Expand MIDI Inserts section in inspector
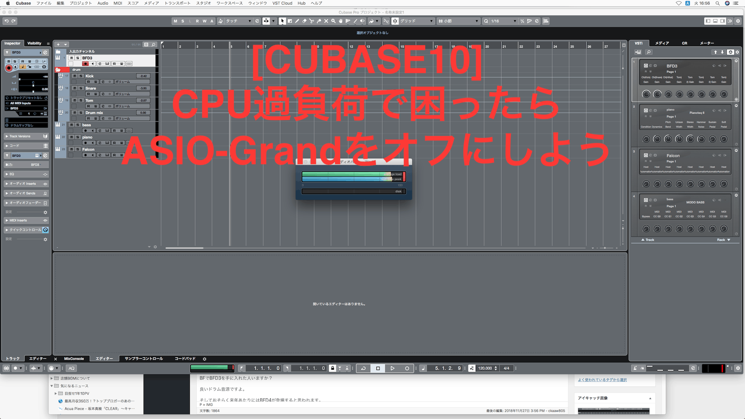 (x=7, y=220)
